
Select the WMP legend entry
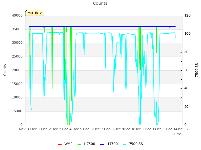tap(65, 144)
